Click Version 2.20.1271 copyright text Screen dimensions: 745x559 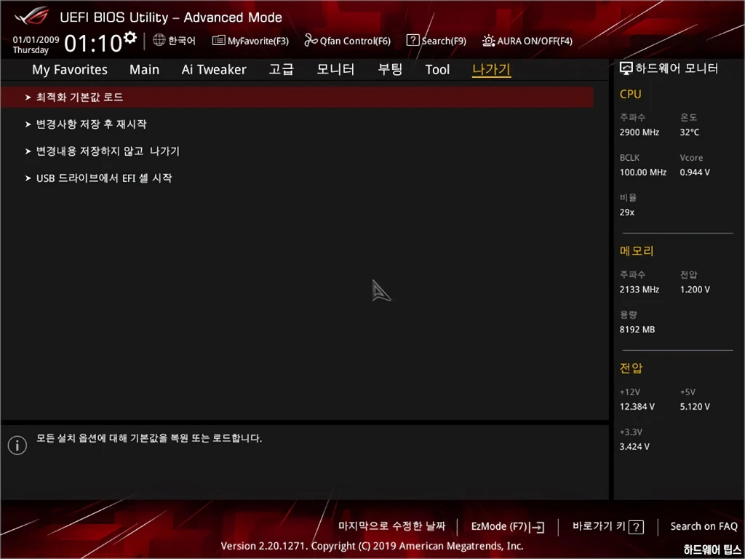pyautogui.click(x=372, y=546)
